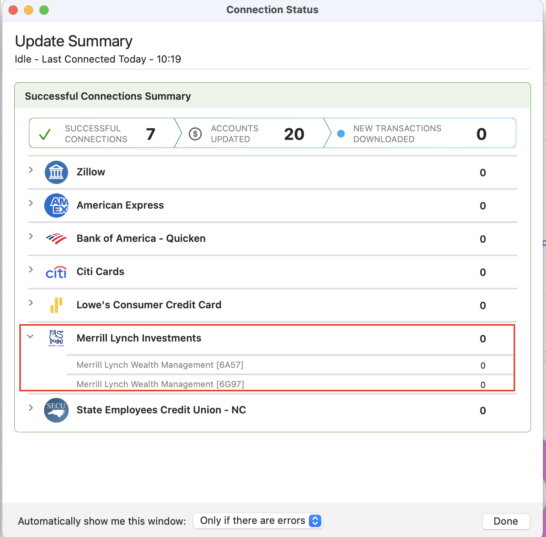Click the Successful Connections count of 7
The height and width of the screenshot is (537, 546).
(151, 134)
